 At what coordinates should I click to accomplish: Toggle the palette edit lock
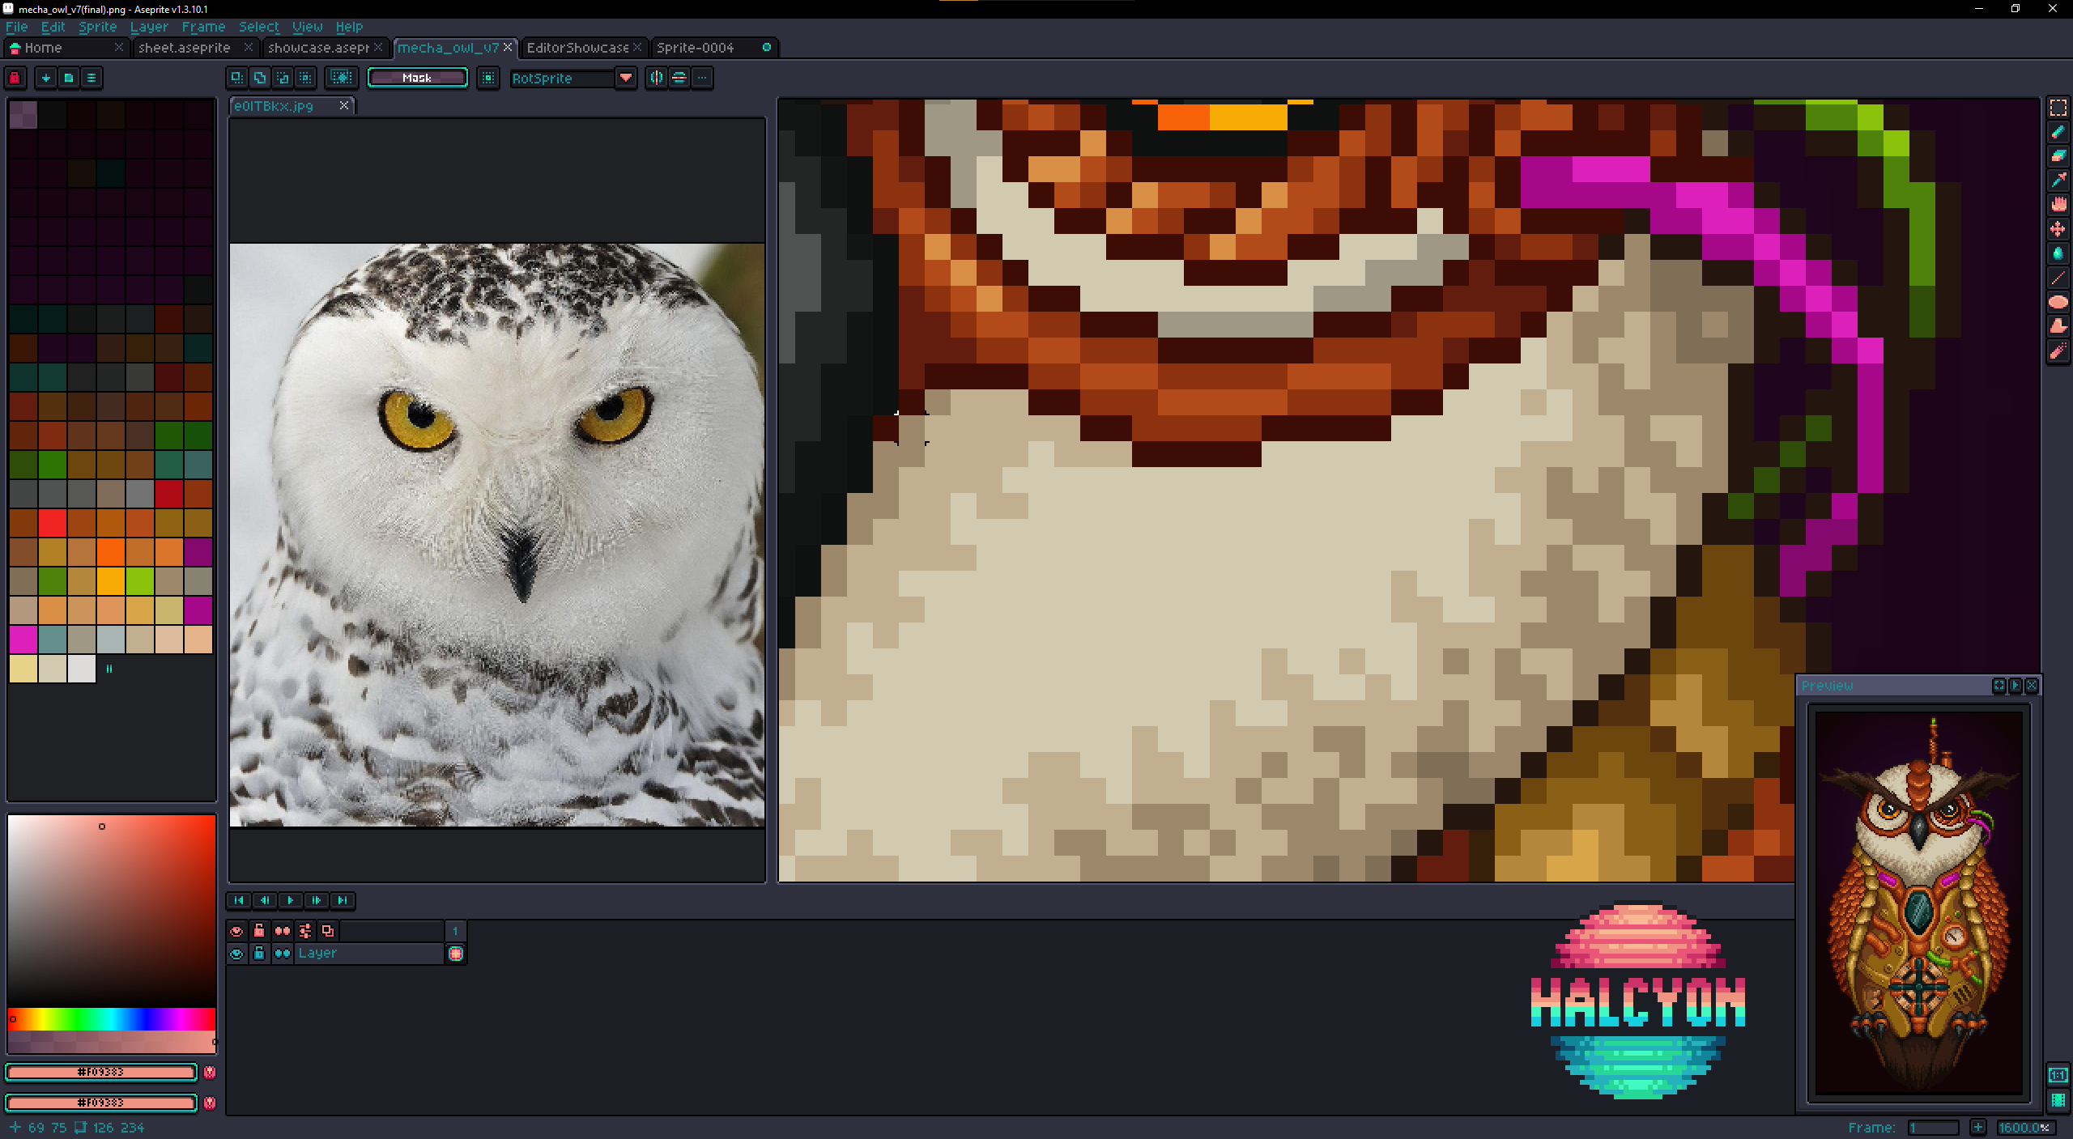[15, 78]
